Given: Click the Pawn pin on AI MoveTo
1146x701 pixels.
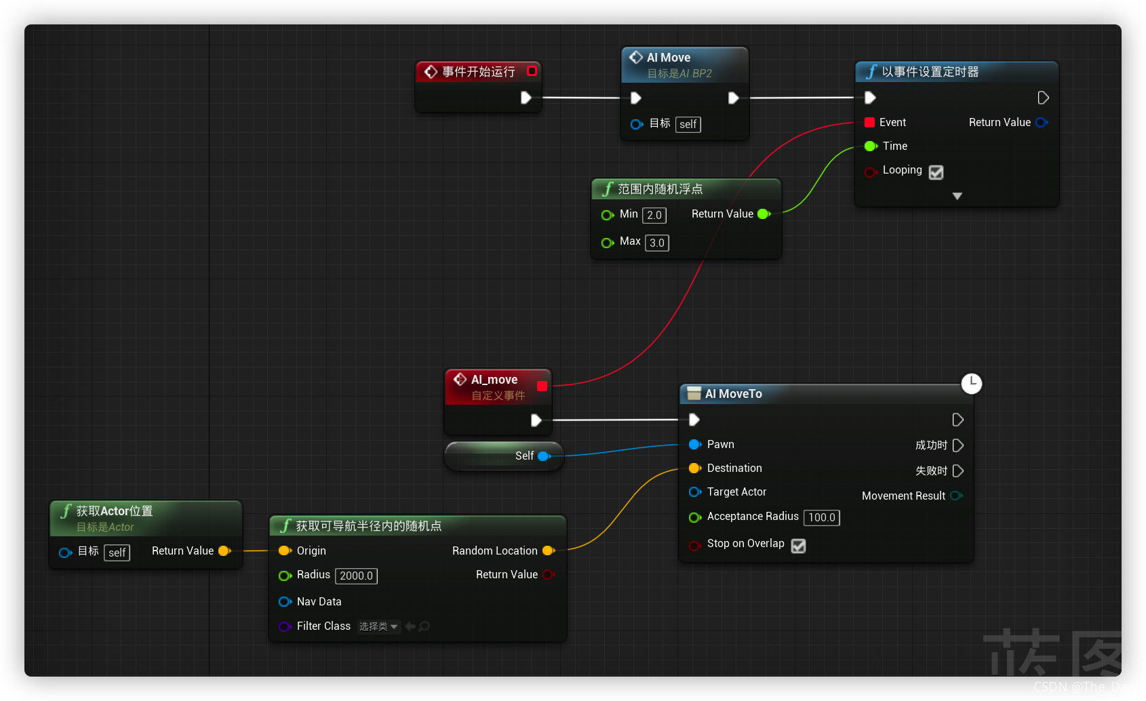Looking at the screenshot, I should tap(695, 444).
